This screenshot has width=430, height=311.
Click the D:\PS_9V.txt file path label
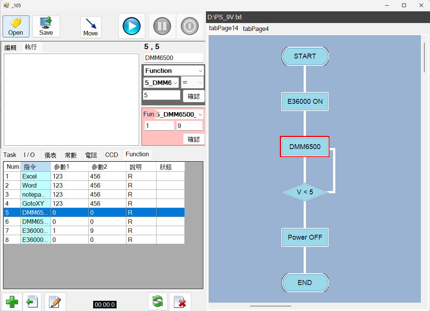(x=224, y=17)
